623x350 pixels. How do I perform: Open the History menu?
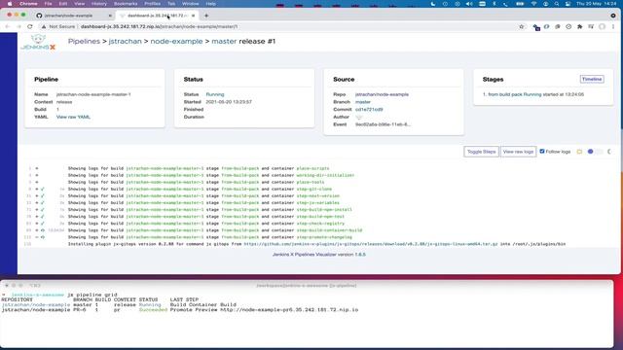pyautogui.click(x=99, y=4)
